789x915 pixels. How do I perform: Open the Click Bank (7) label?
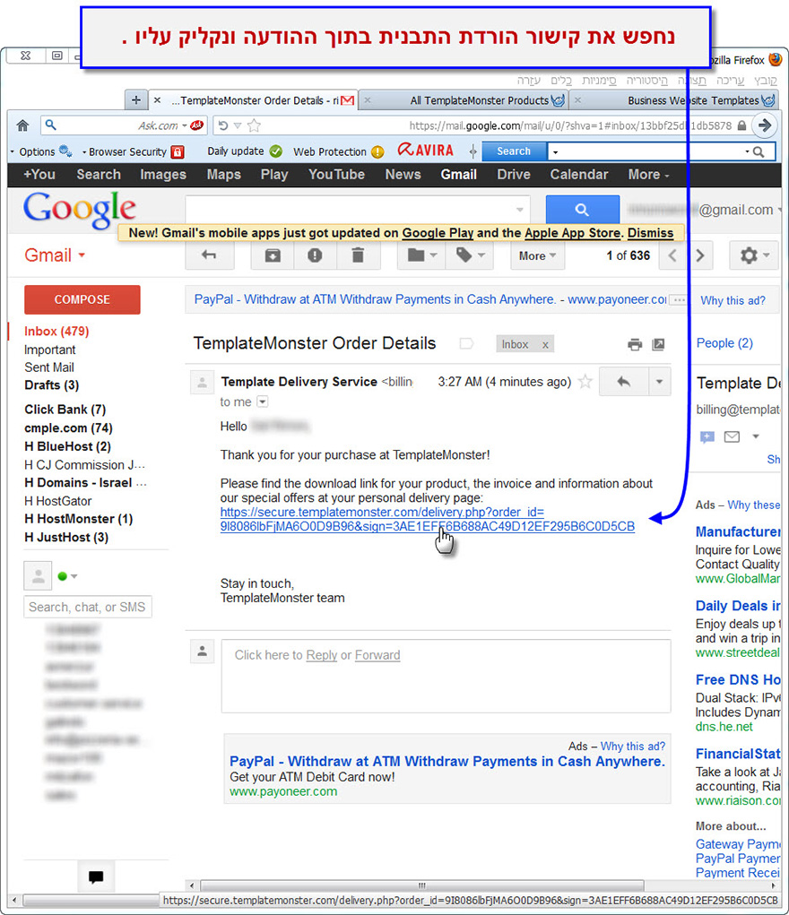(65, 409)
